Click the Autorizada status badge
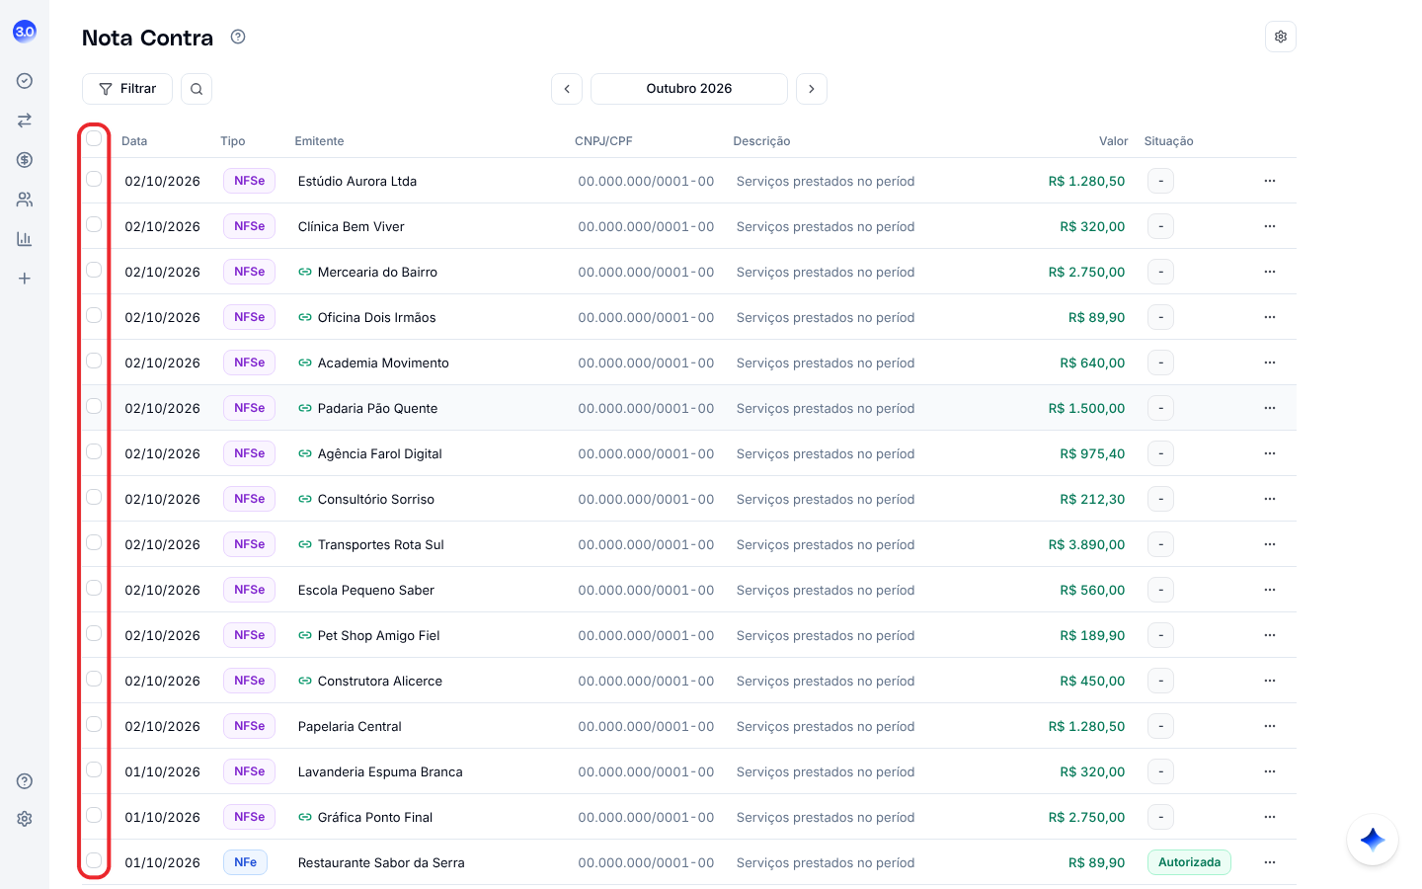The height and width of the screenshot is (889, 1422). tap(1189, 862)
